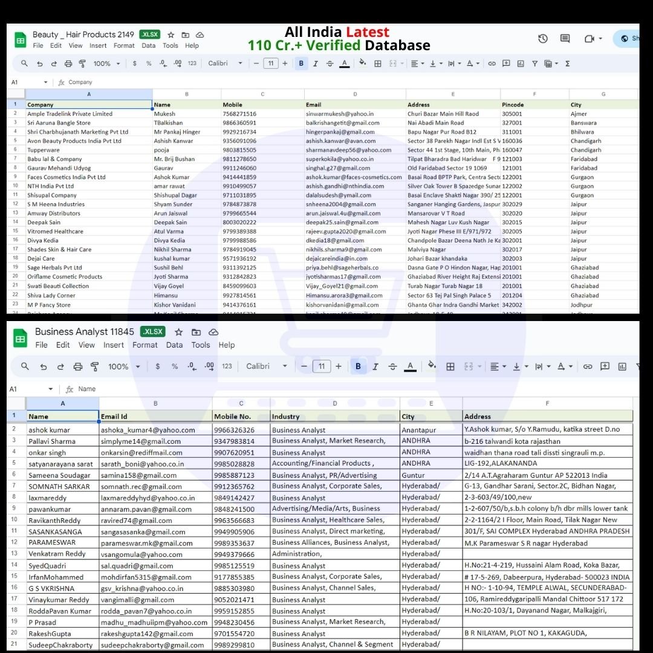Toggle italic in Beauty Hair Products sheet
Viewport: 653px width, 653px height.
coord(315,63)
